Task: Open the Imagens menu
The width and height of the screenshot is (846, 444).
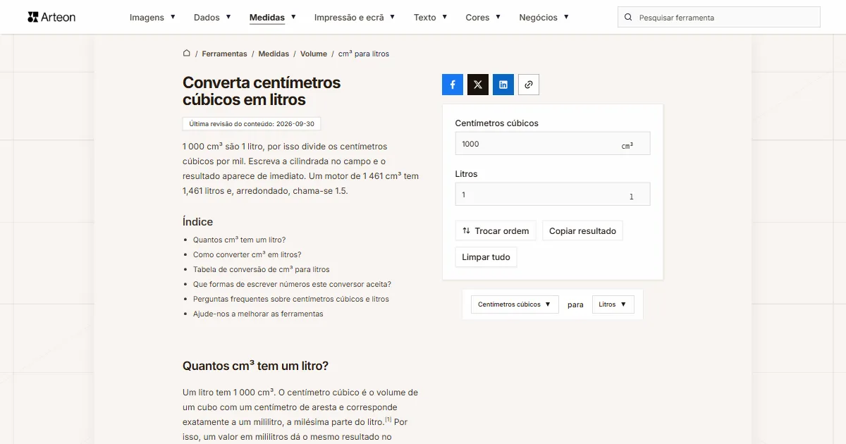Action: 152,18
